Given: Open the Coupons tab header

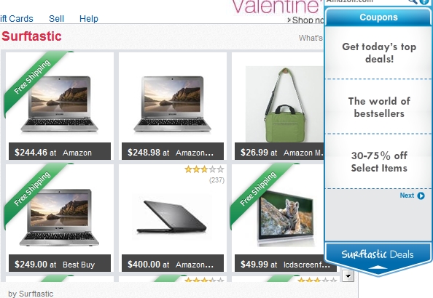Looking at the screenshot, I should pos(378,17).
